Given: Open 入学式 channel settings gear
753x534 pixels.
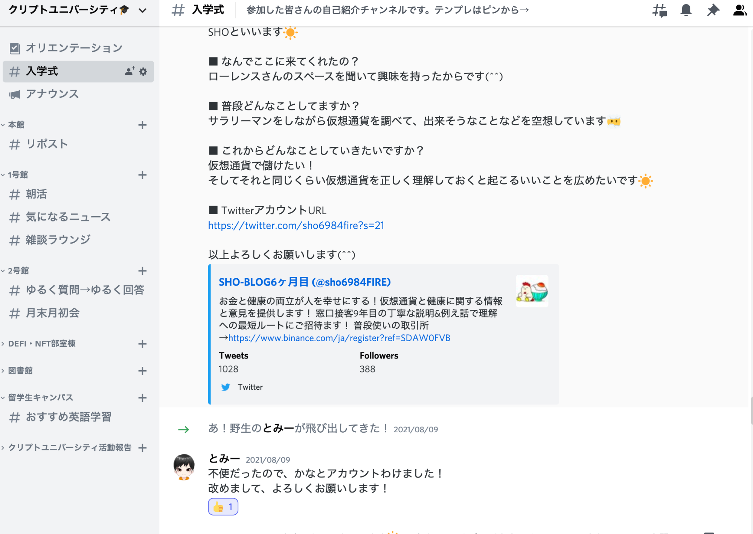Looking at the screenshot, I should (143, 72).
